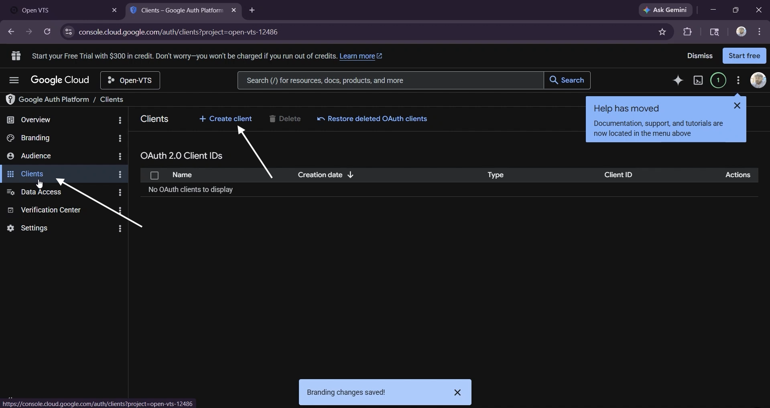
Task: Click the free trial gift icon
Action: click(16, 56)
